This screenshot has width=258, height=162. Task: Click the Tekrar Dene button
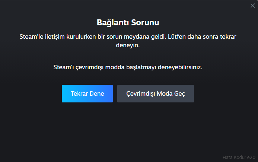pos(87,93)
